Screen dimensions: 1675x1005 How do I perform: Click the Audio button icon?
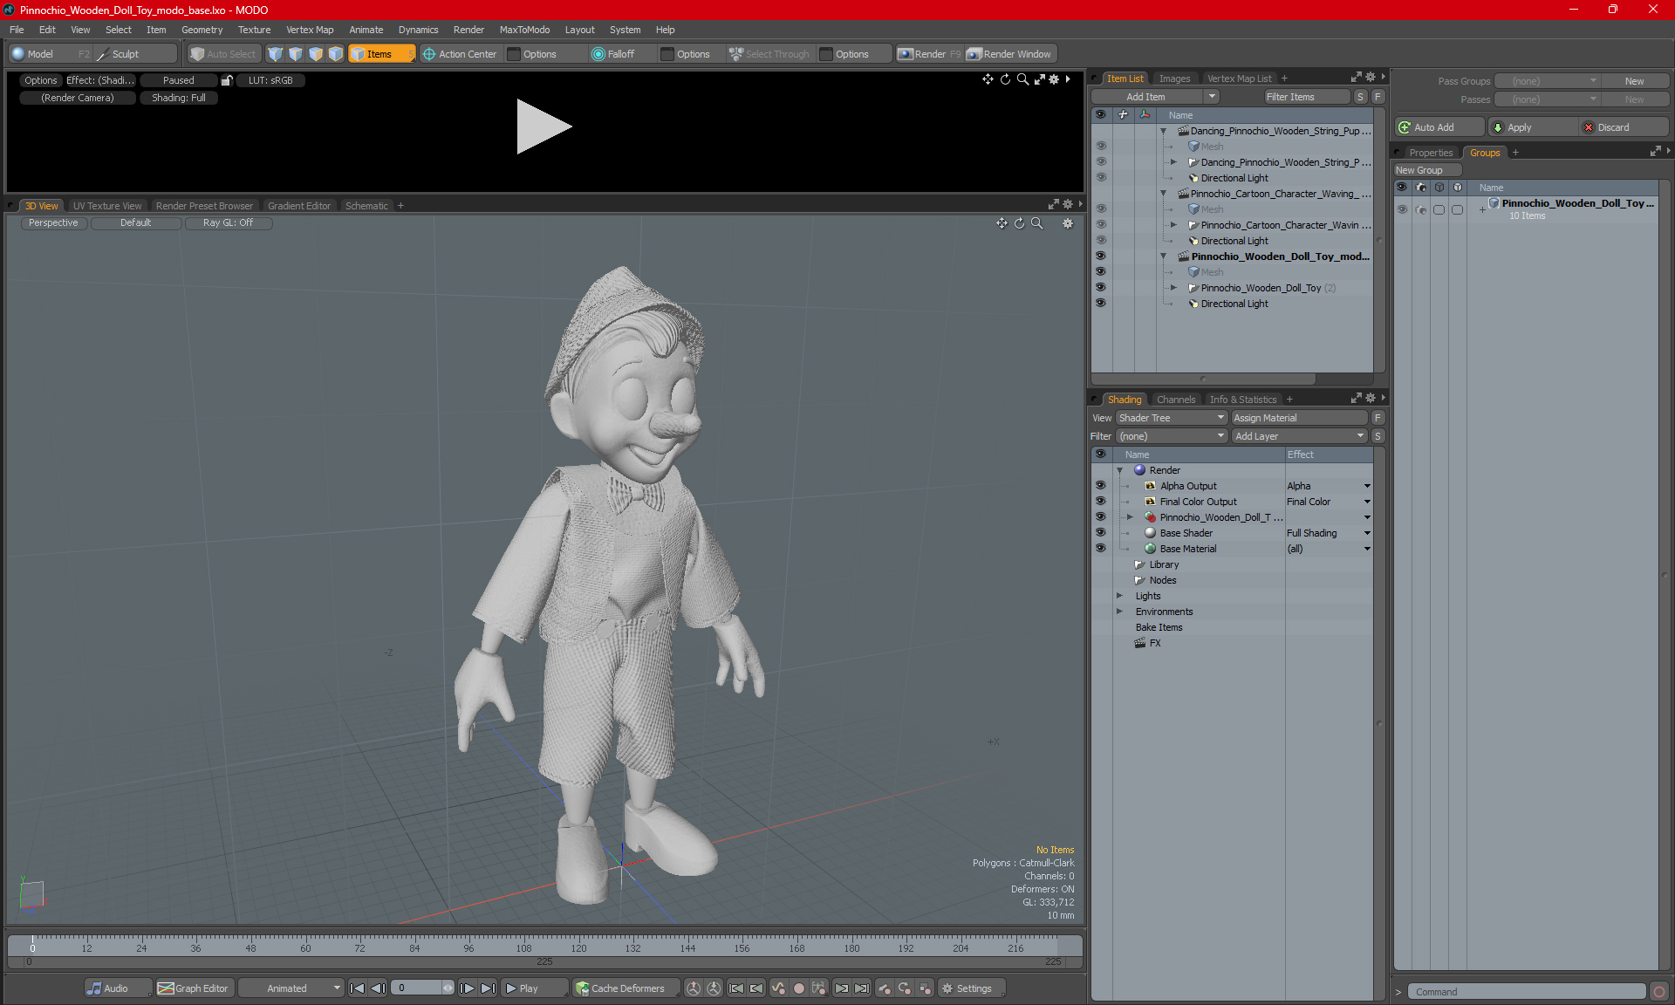(x=94, y=988)
